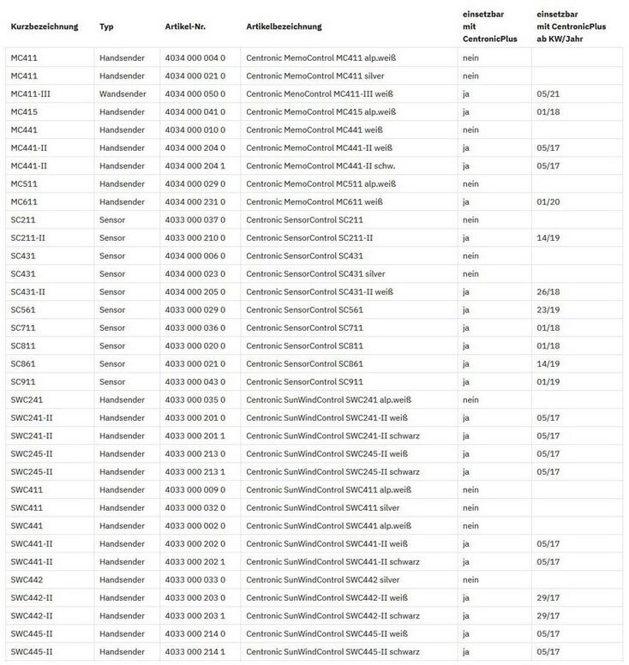Image resolution: width=629 pixels, height=665 pixels.
Task: Select the 26/18 week/year cell
Action: (x=548, y=291)
